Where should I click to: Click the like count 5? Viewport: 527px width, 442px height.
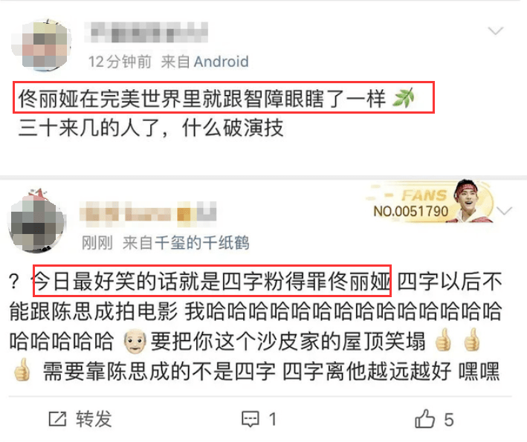pos(449,420)
